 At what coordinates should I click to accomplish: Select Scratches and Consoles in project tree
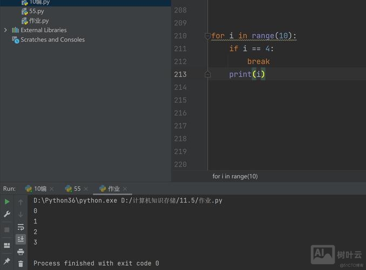[x=52, y=39]
